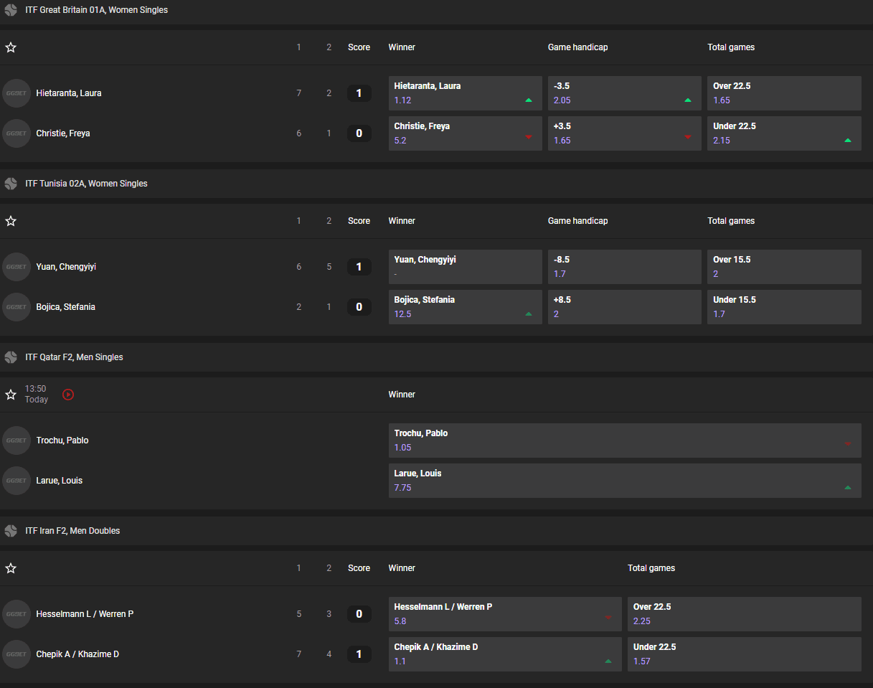Select the +8.5 game handicap at 2

(625, 307)
